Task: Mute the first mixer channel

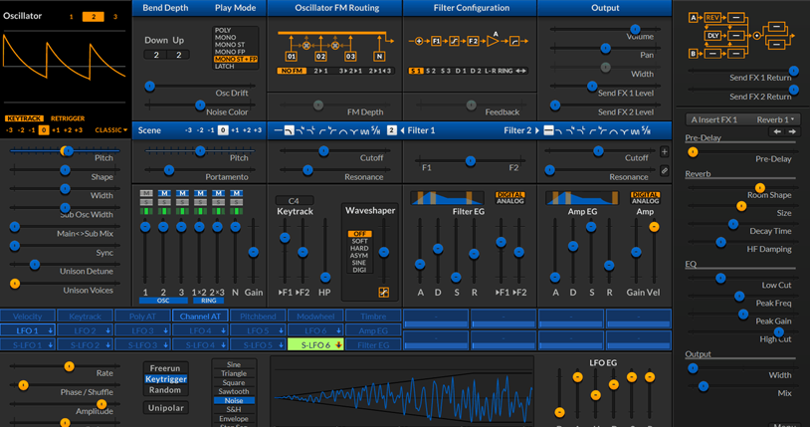Action: (x=146, y=193)
